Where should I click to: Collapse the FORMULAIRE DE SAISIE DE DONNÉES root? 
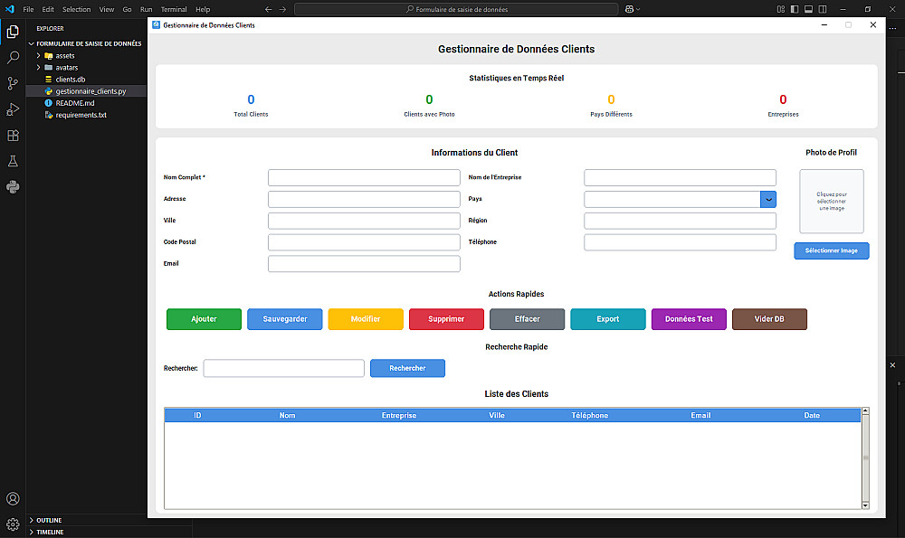point(31,43)
